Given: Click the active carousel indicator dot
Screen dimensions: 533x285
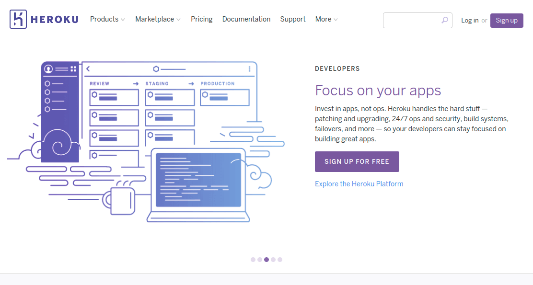Looking at the screenshot, I should point(266,259).
